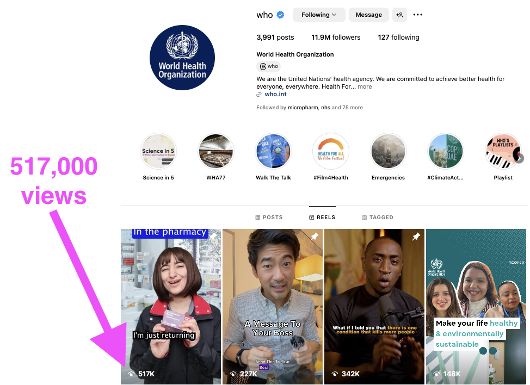Click the WHO profile picture
Viewport: 530px width, 385px height.
[182, 57]
